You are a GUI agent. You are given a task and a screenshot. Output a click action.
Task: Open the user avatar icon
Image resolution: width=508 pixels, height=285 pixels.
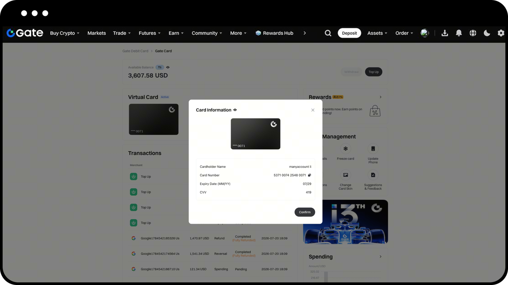coord(425,33)
